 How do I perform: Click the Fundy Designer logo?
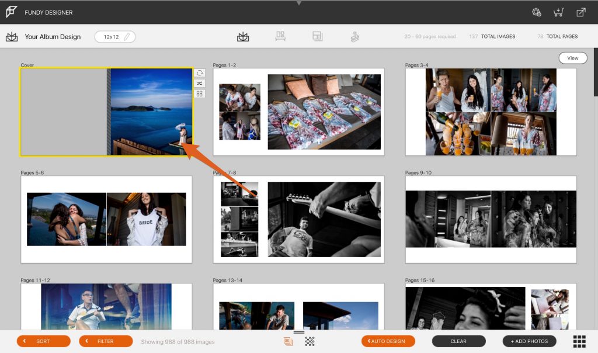(x=12, y=12)
